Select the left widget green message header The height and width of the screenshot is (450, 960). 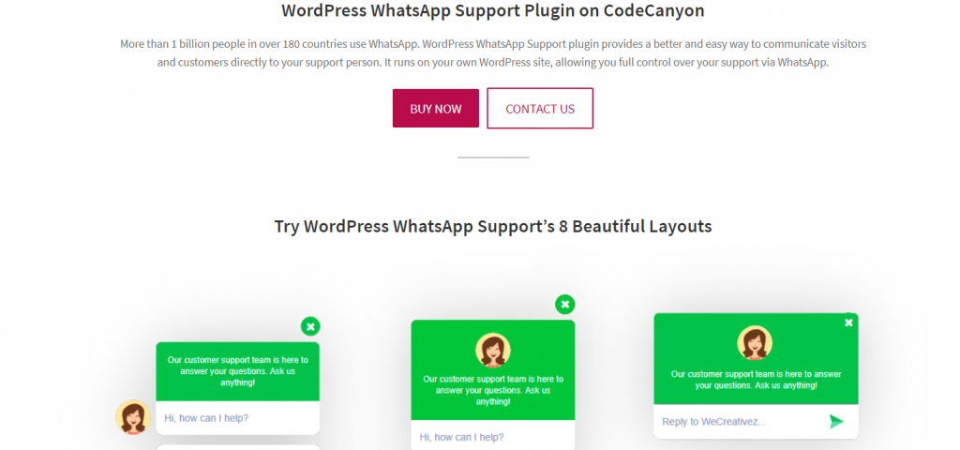[x=237, y=371]
